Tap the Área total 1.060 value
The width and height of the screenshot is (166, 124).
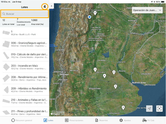pos(34,20)
